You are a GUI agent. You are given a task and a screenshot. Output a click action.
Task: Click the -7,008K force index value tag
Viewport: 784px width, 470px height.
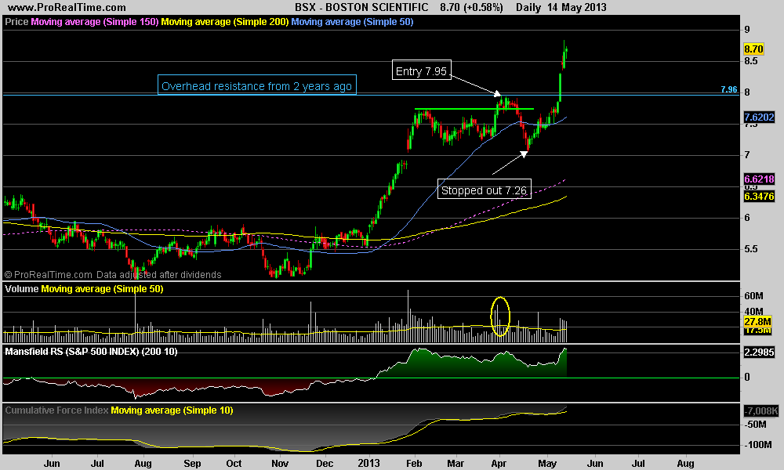click(x=761, y=410)
